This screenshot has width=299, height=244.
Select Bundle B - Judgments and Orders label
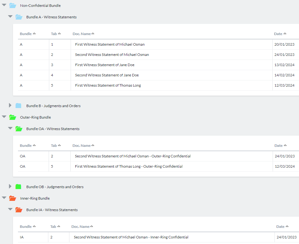tap(53, 106)
